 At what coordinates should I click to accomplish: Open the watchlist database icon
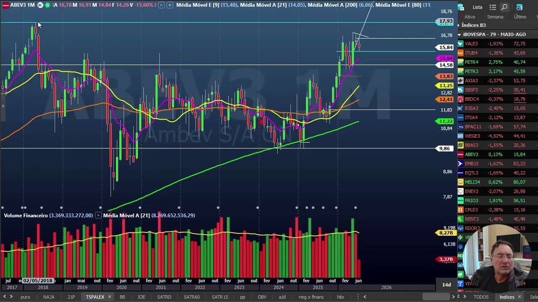coord(461,7)
